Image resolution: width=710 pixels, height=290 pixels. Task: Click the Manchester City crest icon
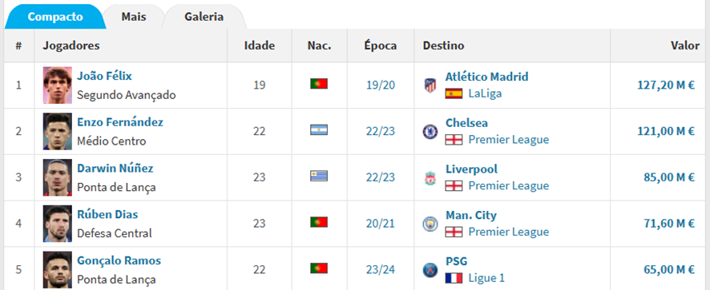(x=430, y=224)
